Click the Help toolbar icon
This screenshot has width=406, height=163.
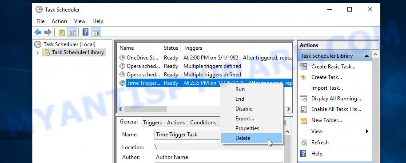click(85, 32)
